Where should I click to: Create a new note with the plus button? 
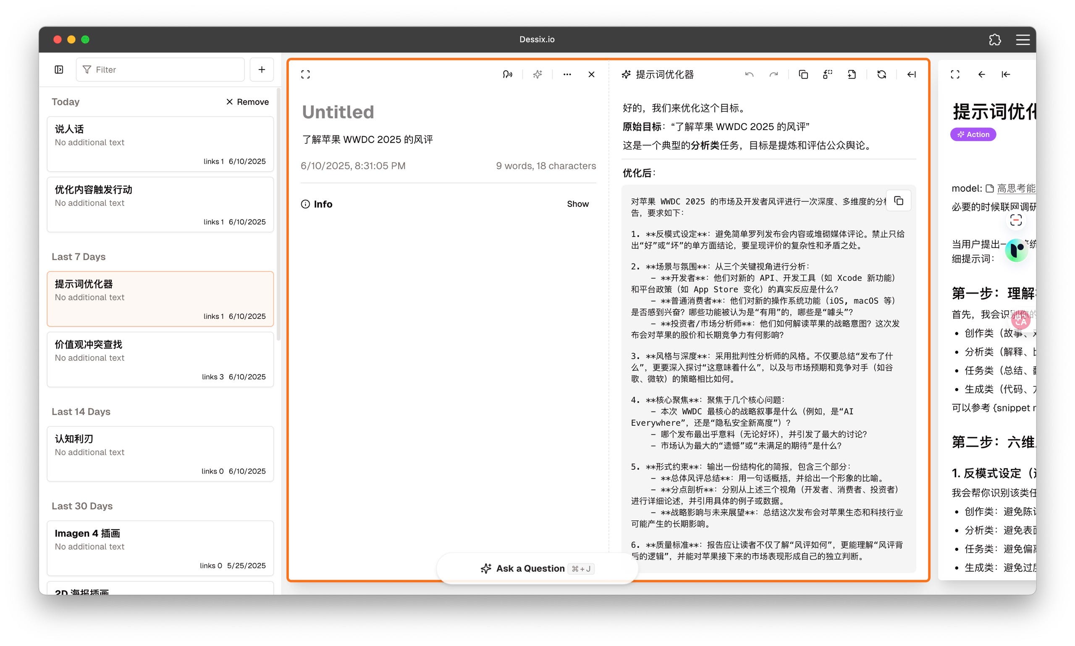[x=262, y=69]
